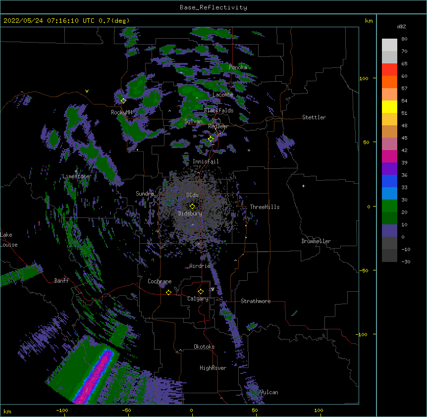
Task: Click the Lake Louise label
Action: (x=9, y=240)
